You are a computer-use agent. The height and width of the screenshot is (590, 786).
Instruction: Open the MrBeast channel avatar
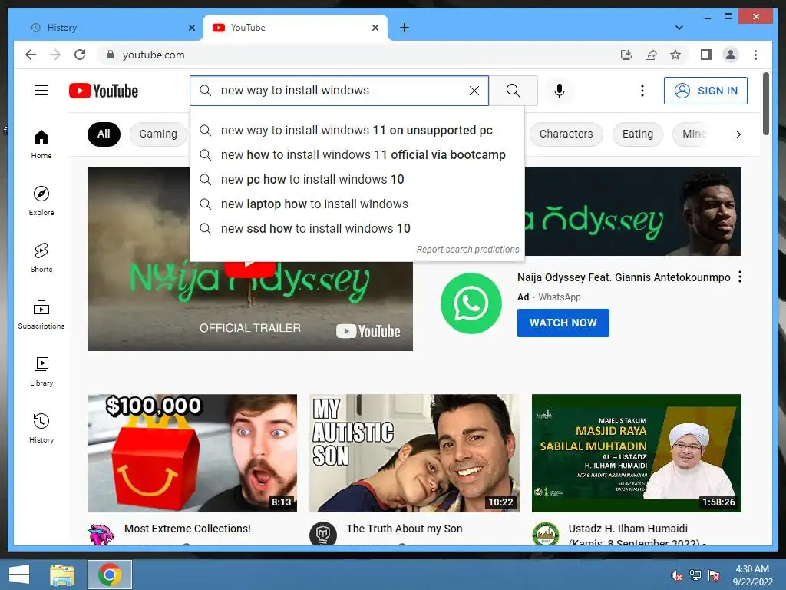101,535
